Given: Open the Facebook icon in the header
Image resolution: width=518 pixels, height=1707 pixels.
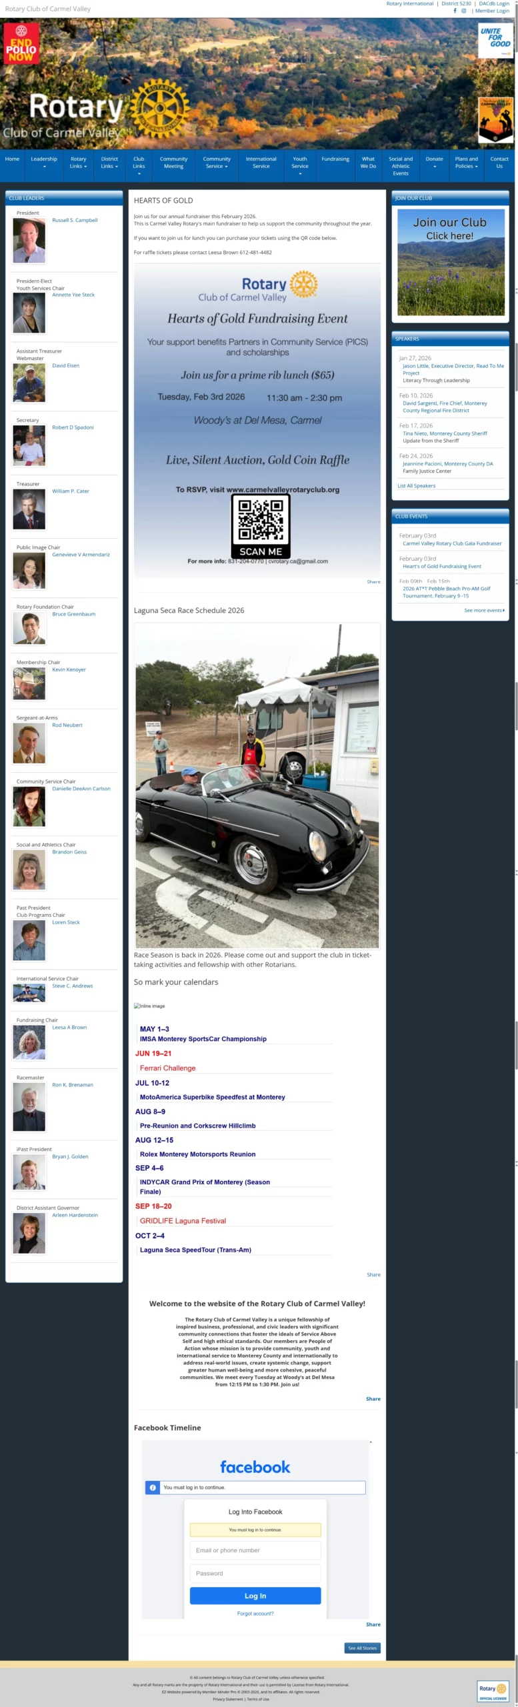Looking at the screenshot, I should (455, 11).
